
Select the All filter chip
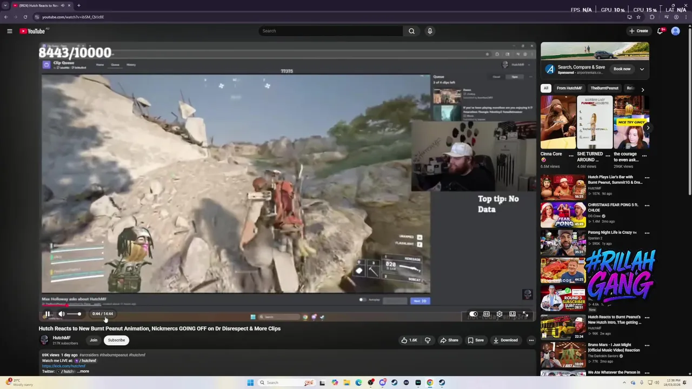(546, 88)
